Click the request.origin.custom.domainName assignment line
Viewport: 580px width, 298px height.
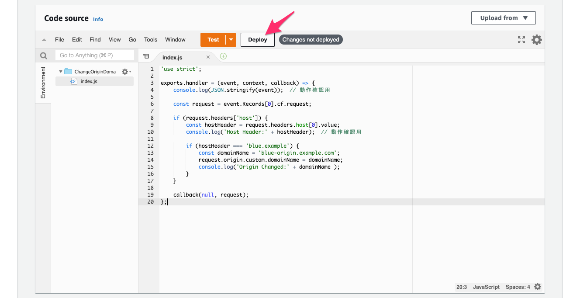[271, 160]
